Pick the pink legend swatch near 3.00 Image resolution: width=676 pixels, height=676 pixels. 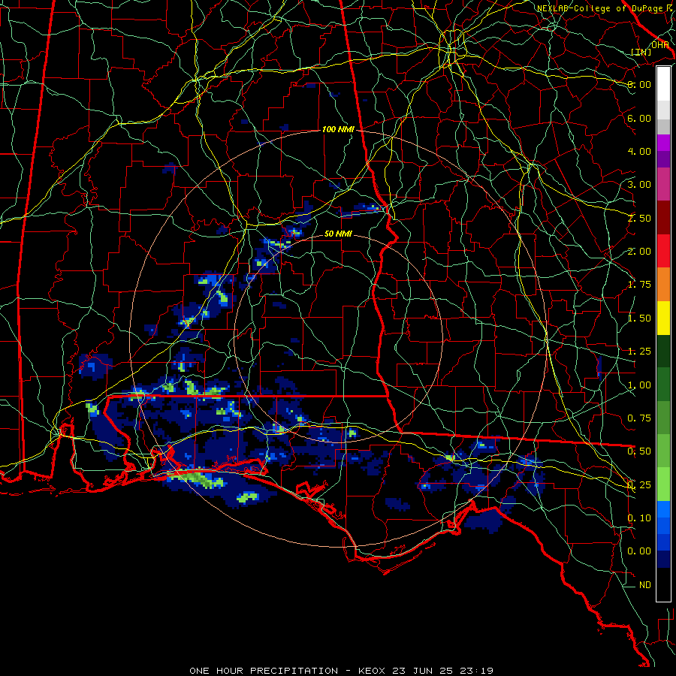click(663, 184)
